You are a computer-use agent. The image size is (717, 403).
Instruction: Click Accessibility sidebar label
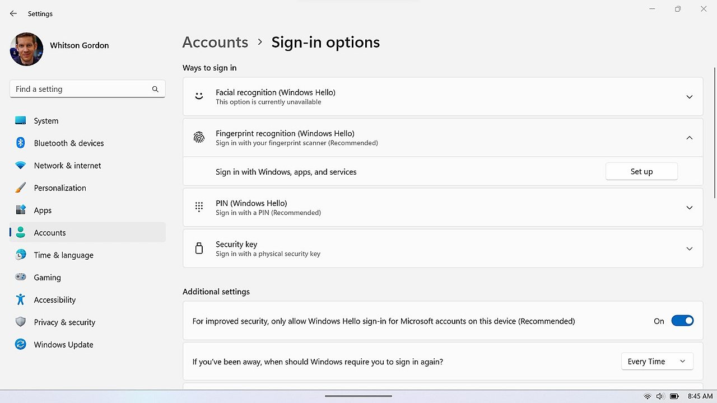54,300
